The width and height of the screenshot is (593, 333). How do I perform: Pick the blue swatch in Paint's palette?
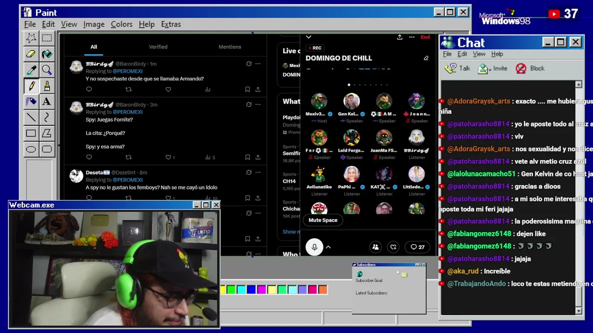pyautogui.click(x=252, y=290)
